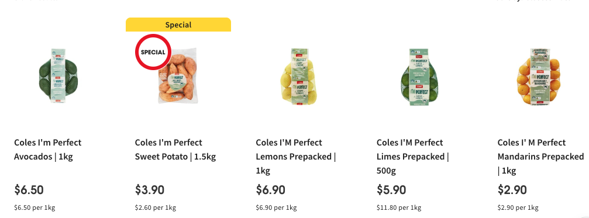Open Coles I'M Perfect Limes Prepacked link
Viewport: 589px width, 218px height.
click(x=413, y=157)
